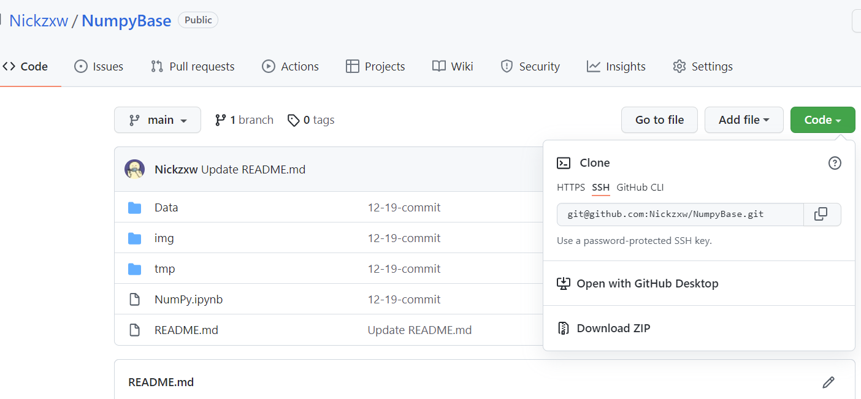
Task: Click the README.md file icon
Action: coord(134,330)
